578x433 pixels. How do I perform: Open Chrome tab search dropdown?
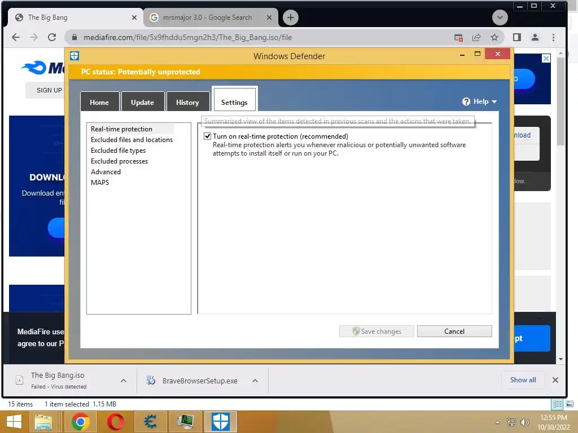point(500,17)
